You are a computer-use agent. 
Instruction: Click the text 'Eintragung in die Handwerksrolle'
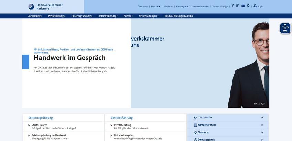(50, 139)
